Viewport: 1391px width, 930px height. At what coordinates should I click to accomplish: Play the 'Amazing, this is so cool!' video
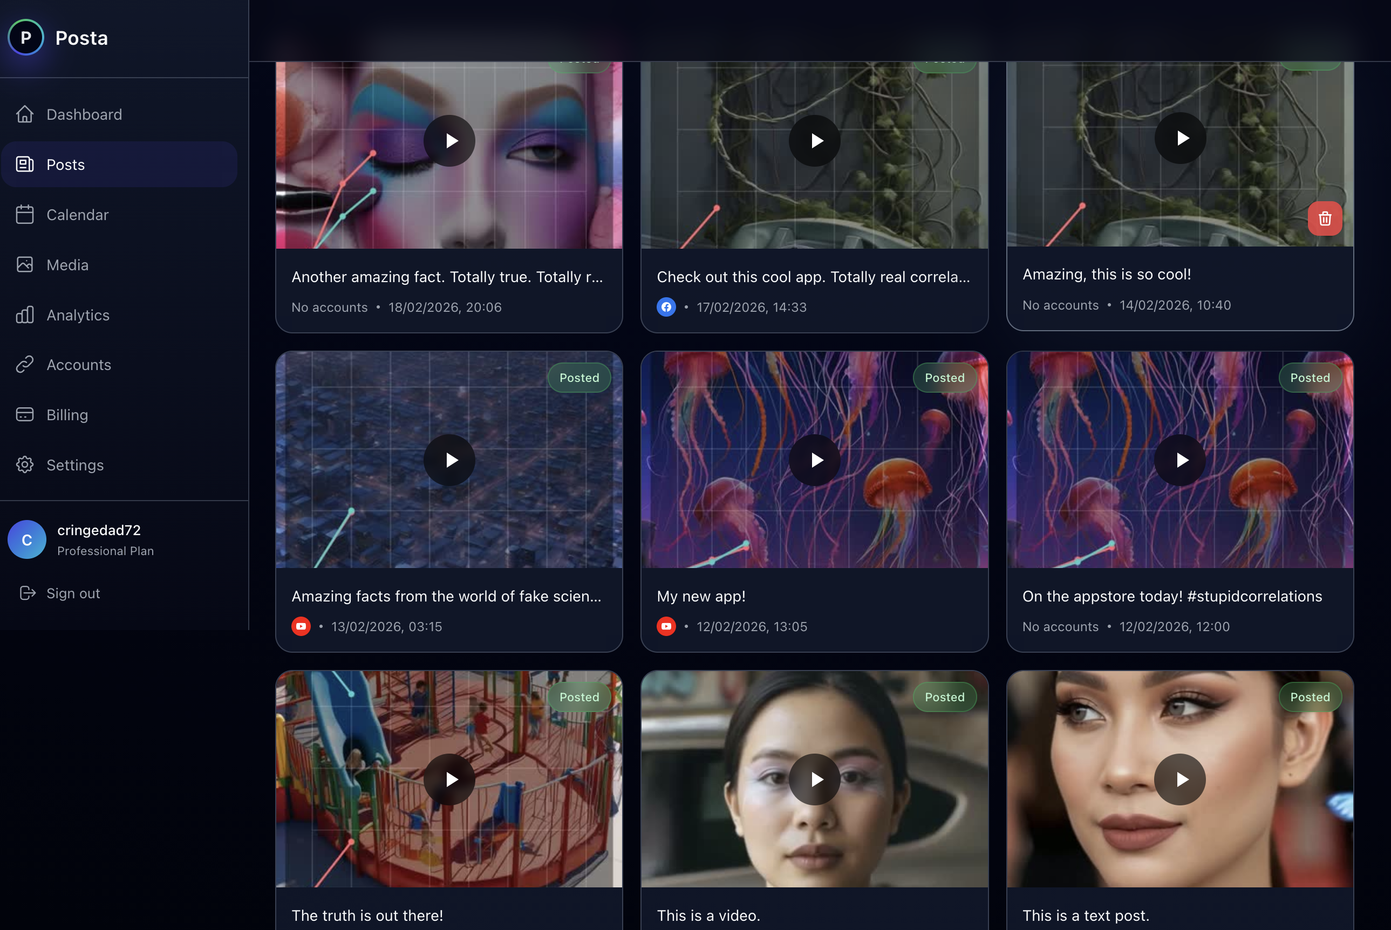coord(1180,138)
